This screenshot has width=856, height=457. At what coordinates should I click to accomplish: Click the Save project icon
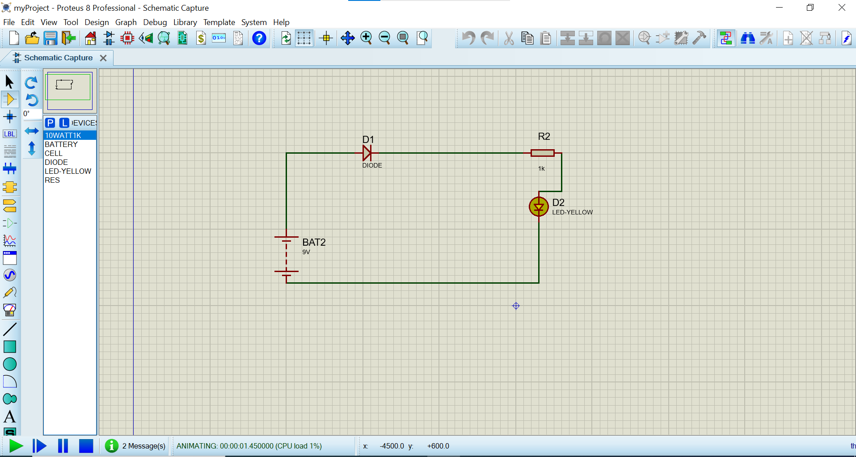[51, 38]
